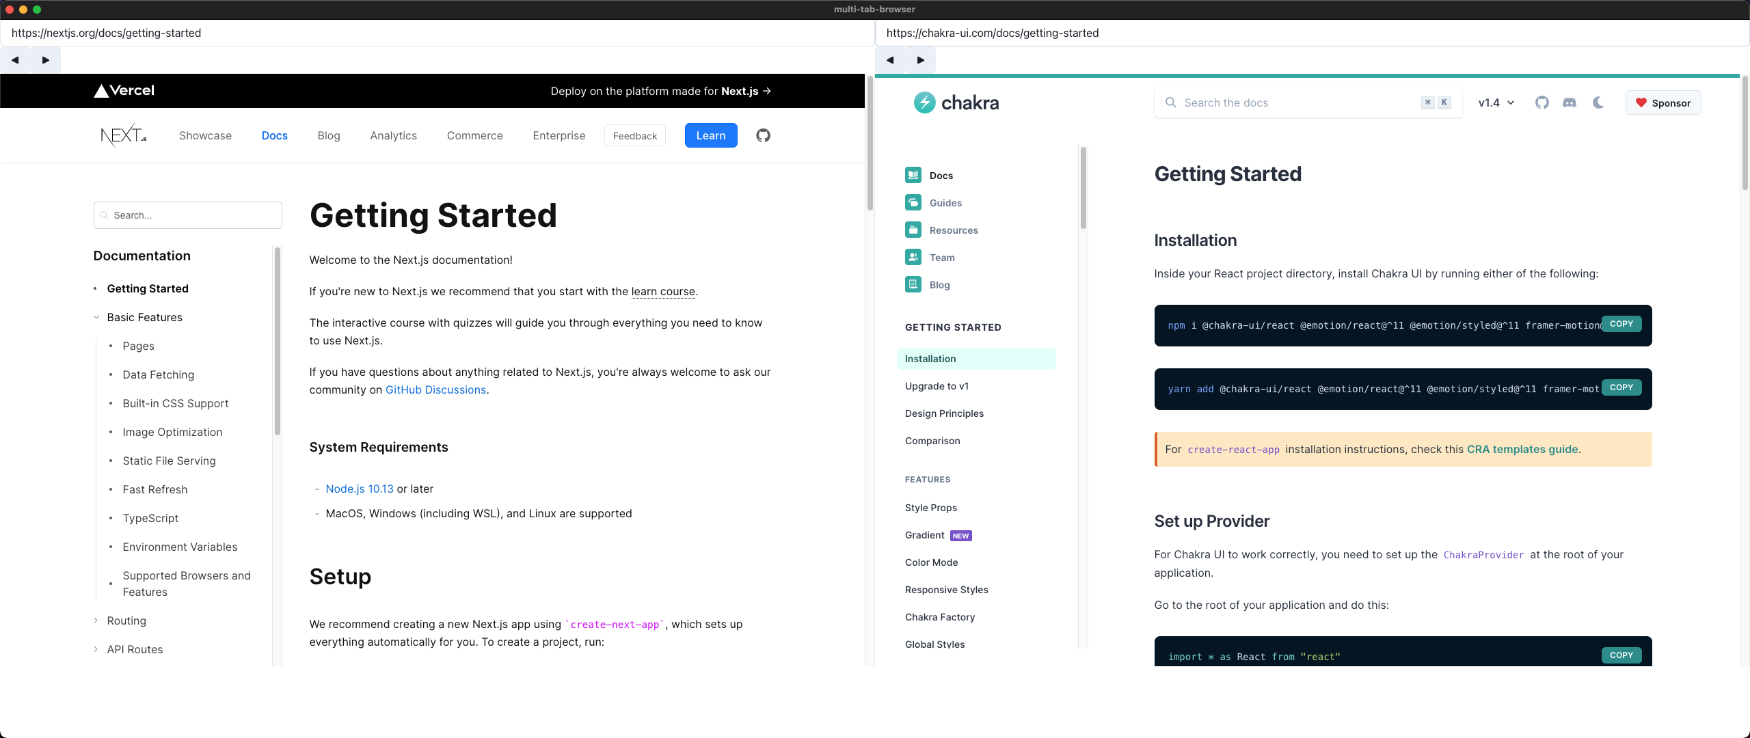The image size is (1750, 738).
Task: Switch to the Showcase tab
Action: point(205,135)
